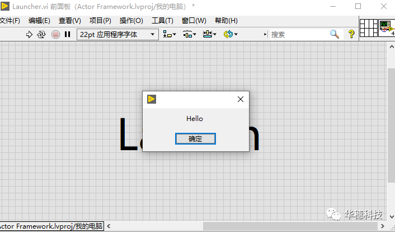Open the 工具(T) menu
Image resolution: width=395 pixels, height=232 pixels.
coord(162,21)
